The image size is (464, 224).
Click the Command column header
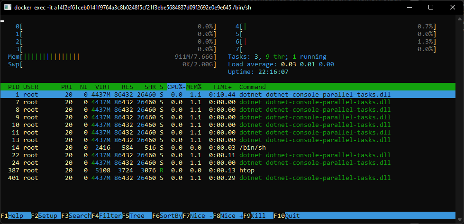253,87
